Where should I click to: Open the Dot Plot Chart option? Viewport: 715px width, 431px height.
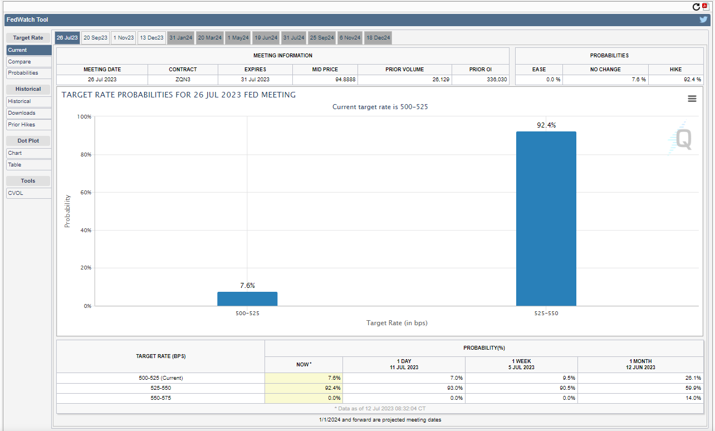pos(15,153)
